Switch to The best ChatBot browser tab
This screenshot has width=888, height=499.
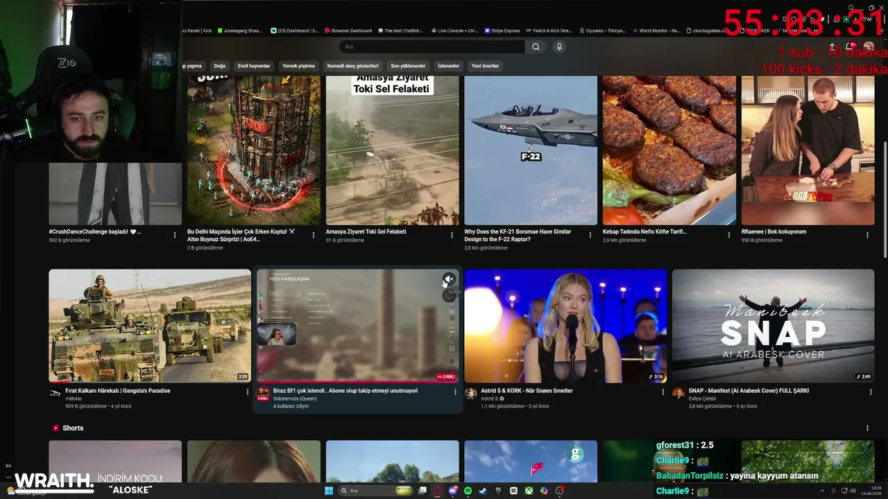401,30
